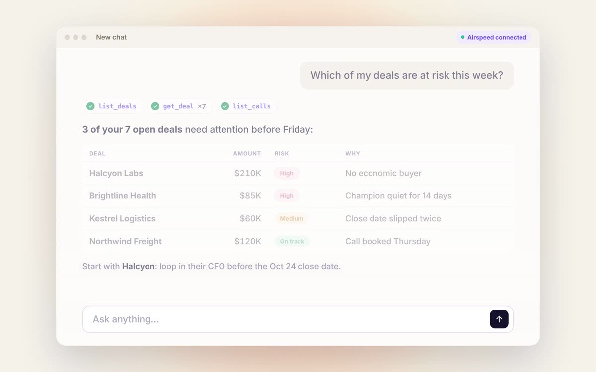Click the green Airspeed connection status dot
The image size is (596, 372).
(x=463, y=37)
